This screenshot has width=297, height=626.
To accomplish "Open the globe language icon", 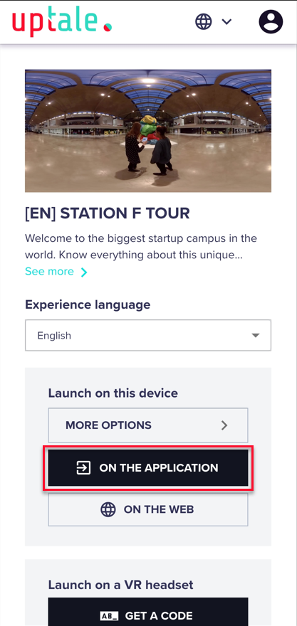I will coord(204,21).
